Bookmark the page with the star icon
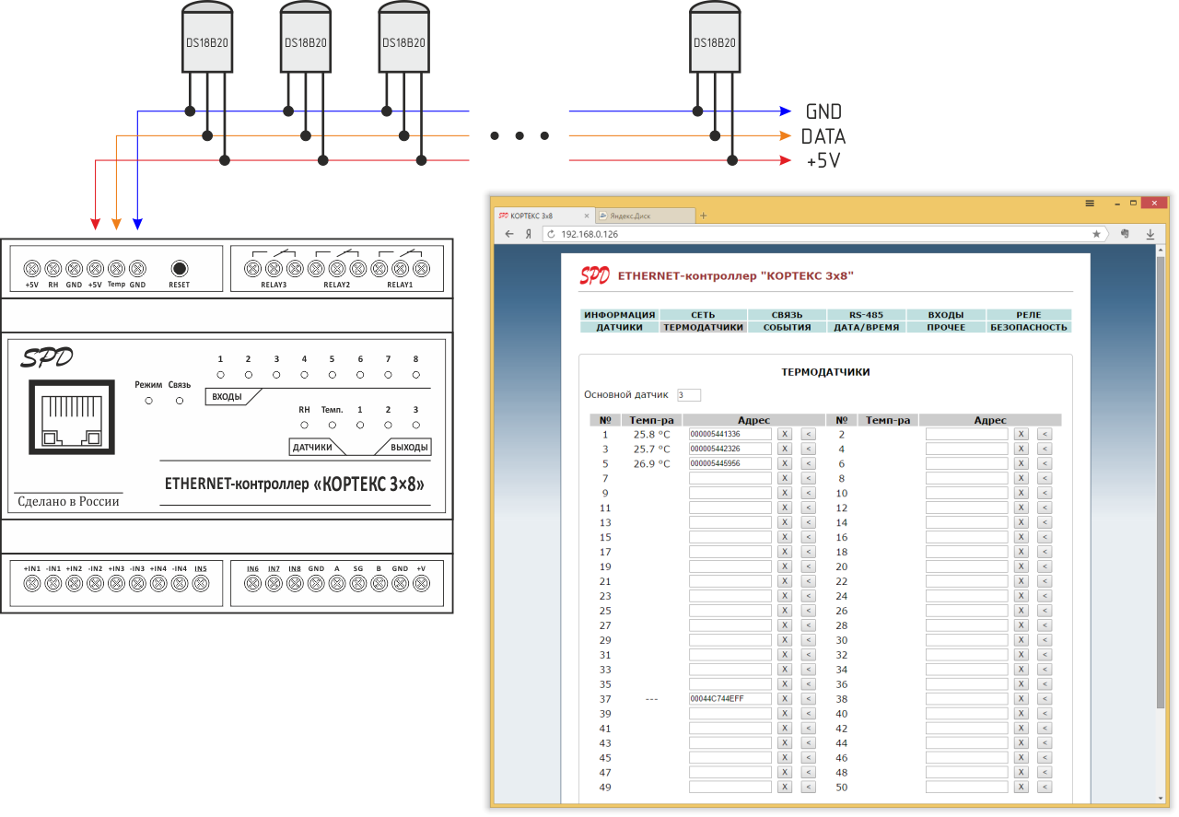Viewport: 1179px width, 817px height. coord(1096,234)
